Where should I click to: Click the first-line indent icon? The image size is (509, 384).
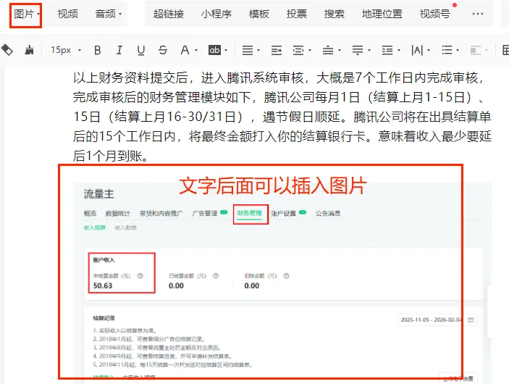277,51
